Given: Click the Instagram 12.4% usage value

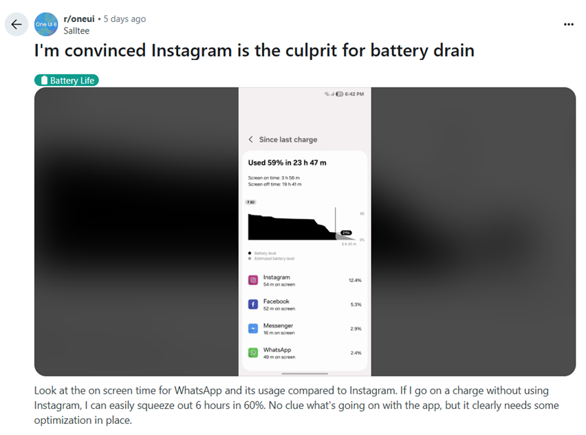Looking at the screenshot, I should [x=355, y=280].
